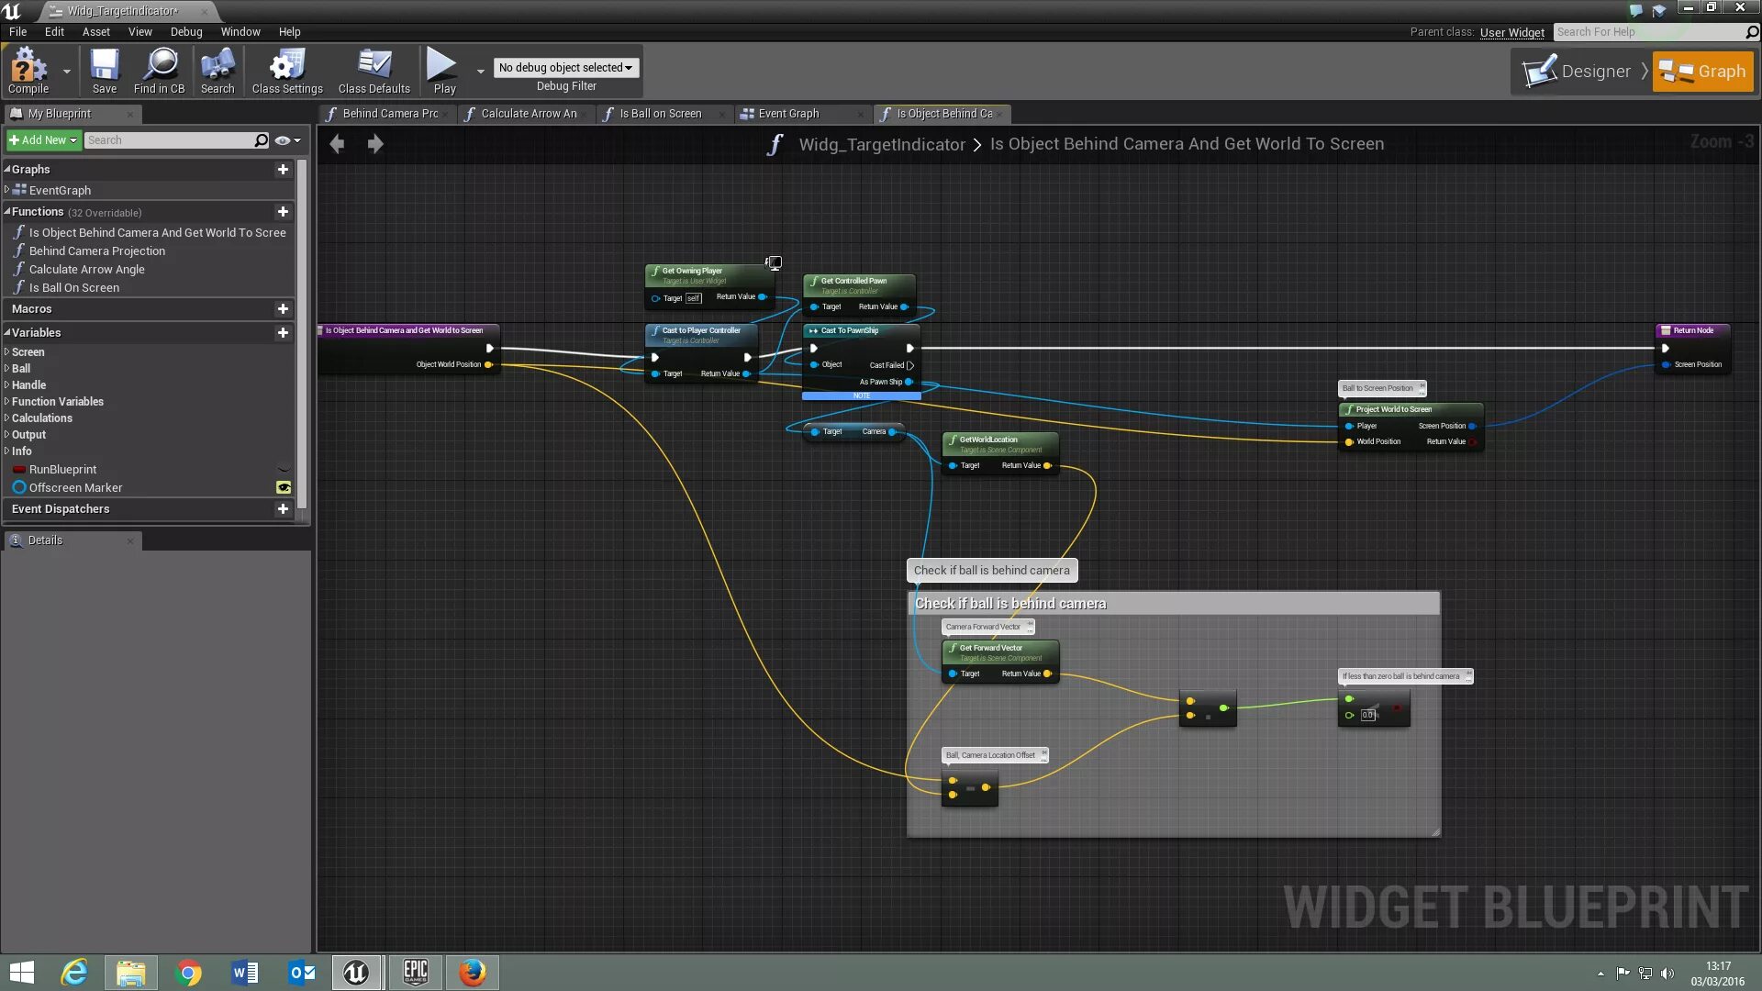Toggle Offscreen Marker variable visibility eye
Screen dimensions: 1762x991
coord(284,487)
